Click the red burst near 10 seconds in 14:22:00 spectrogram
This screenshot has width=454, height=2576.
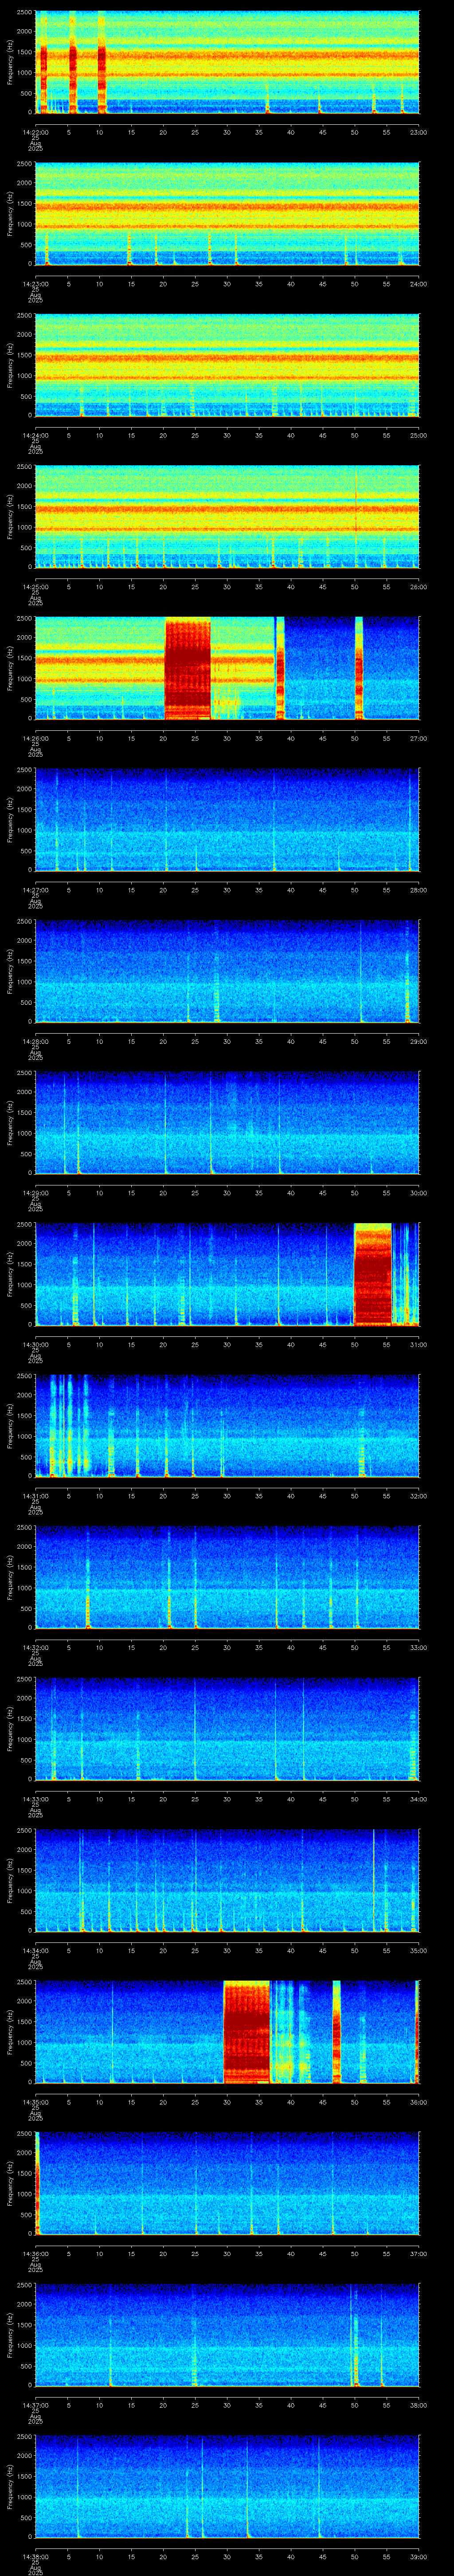point(102,63)
